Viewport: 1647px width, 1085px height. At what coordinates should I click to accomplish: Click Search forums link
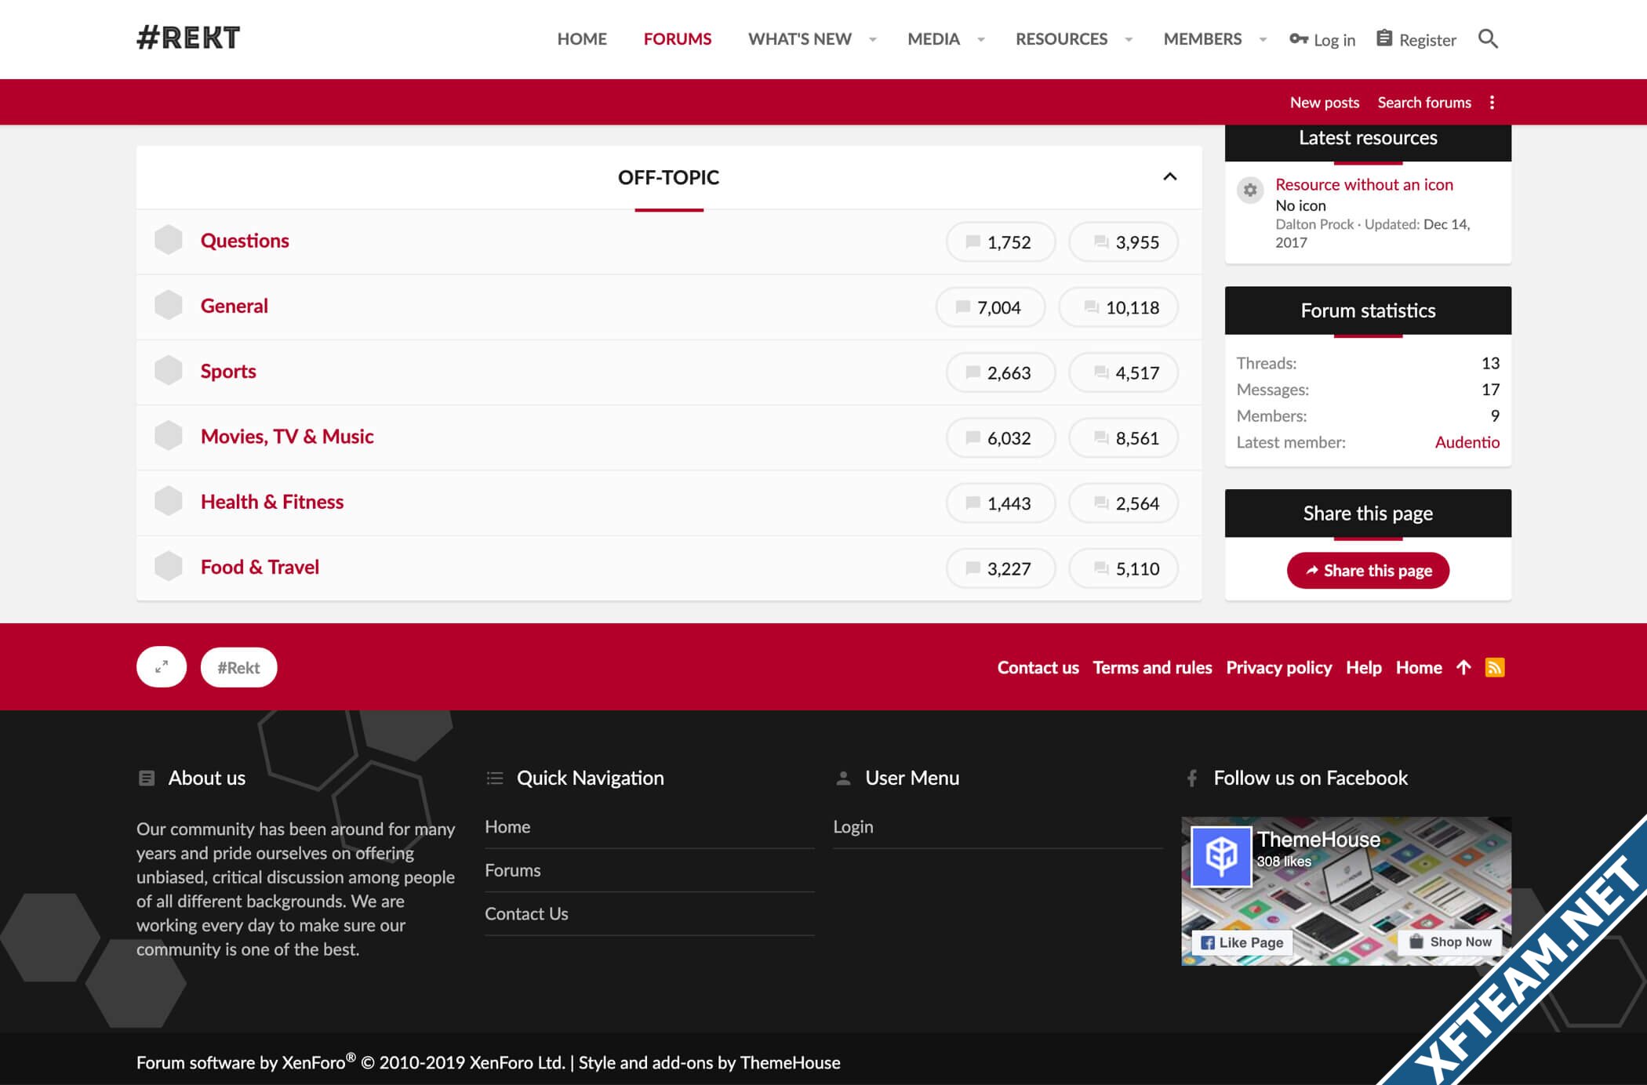(1424, 103)
